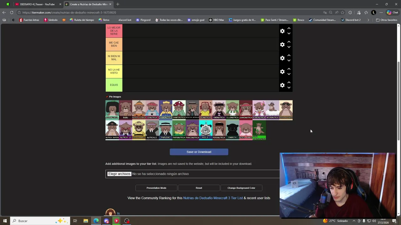Click the tiermaker.com address bar
Screen dimensions: 401x225
169,12
